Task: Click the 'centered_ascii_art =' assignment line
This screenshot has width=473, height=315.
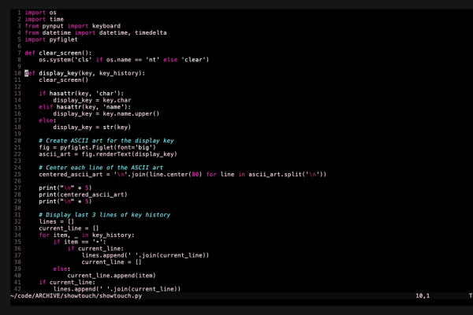Action: click(x=183, y=175)
